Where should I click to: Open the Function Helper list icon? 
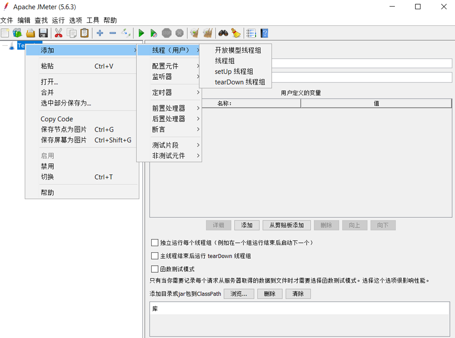tap(251, 33)
